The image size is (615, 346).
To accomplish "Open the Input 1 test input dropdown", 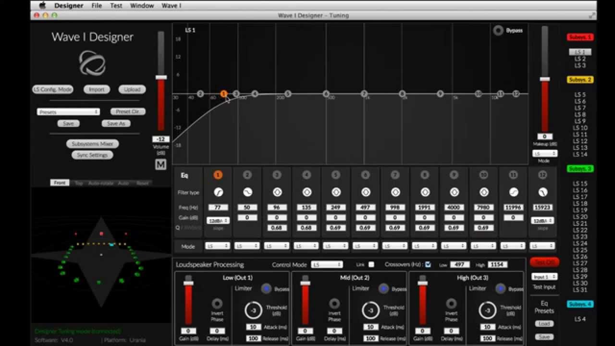I will point(544,277).
